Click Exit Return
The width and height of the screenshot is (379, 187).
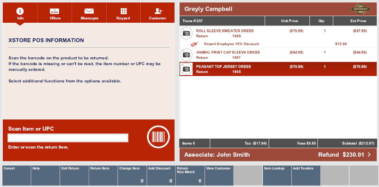tap(74, 176)
